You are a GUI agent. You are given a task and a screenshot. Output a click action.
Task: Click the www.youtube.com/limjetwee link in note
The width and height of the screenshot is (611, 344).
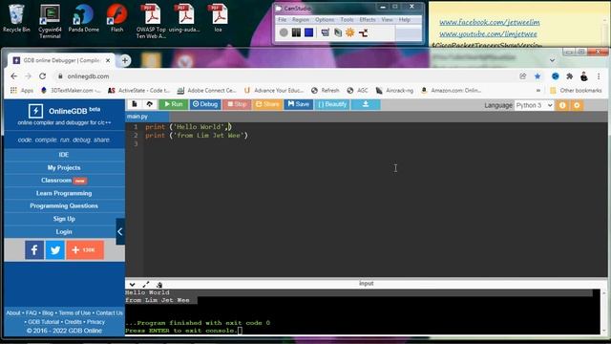[488, 34]
